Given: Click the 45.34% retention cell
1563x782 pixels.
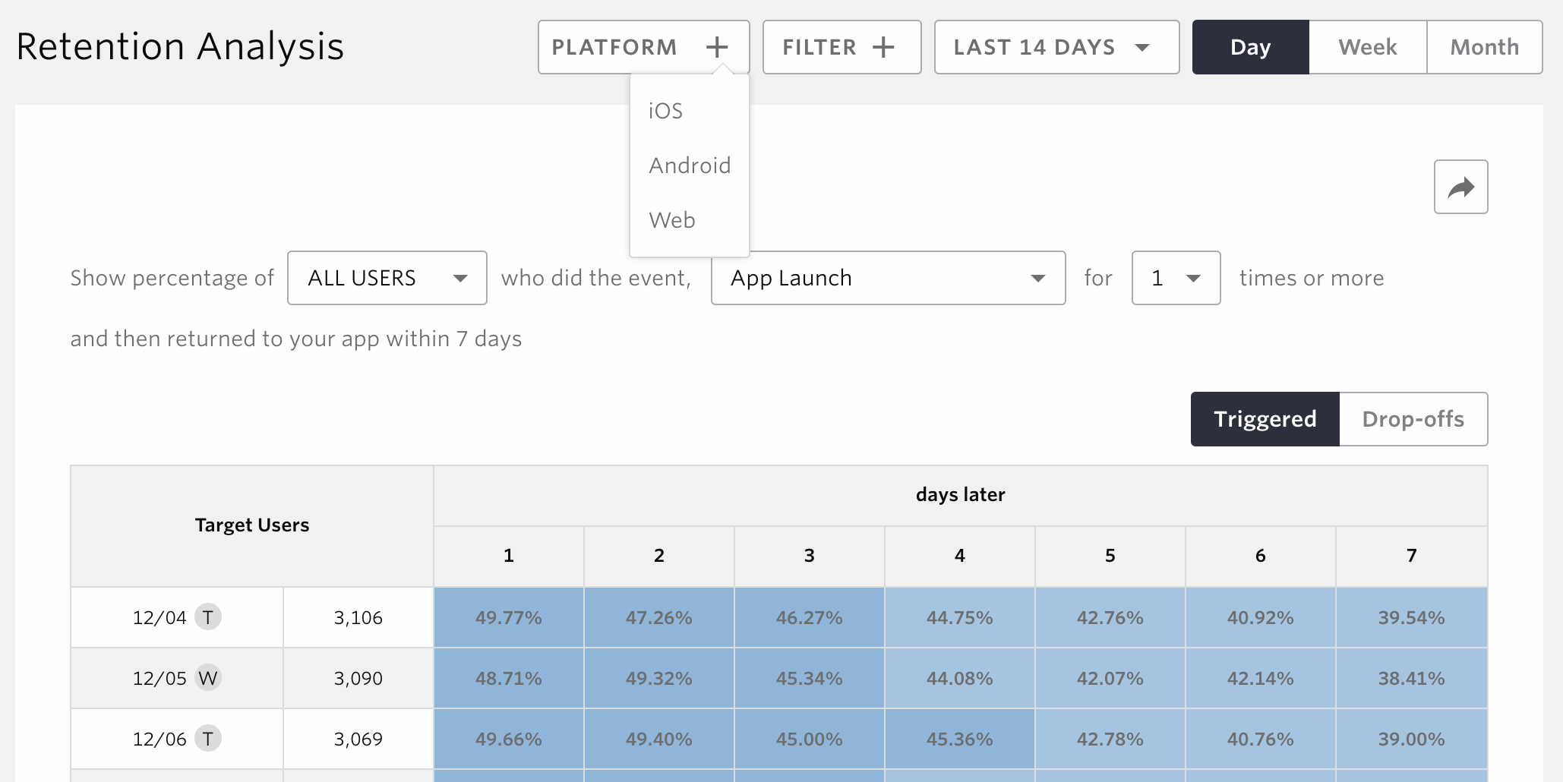Looking at the screenshot, I should click(x=810, y=678).
